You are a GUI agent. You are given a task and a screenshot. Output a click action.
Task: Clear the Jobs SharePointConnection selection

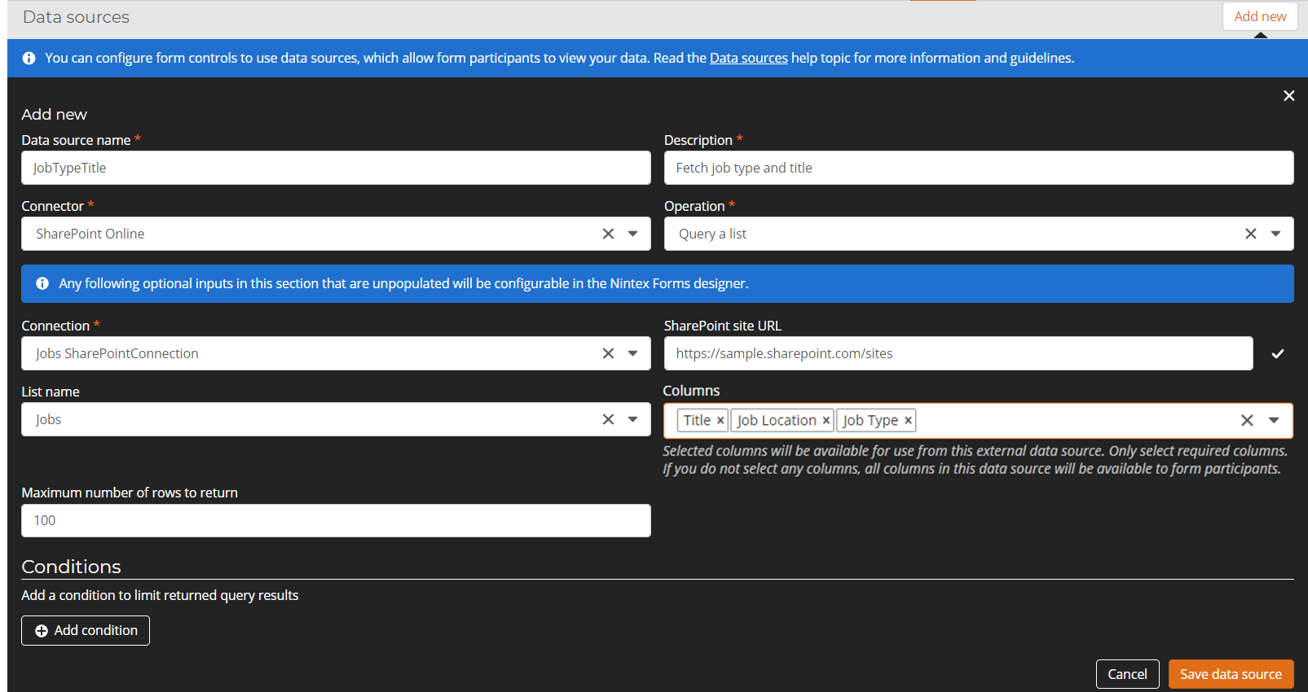608,353
